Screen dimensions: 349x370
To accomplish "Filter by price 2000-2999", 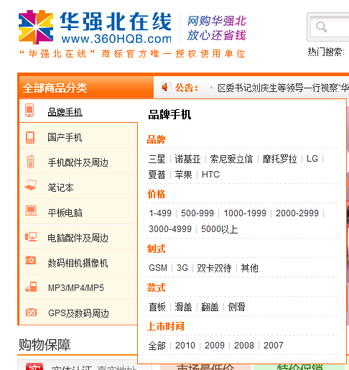I will pyautogui.click(x=297, y=213).
